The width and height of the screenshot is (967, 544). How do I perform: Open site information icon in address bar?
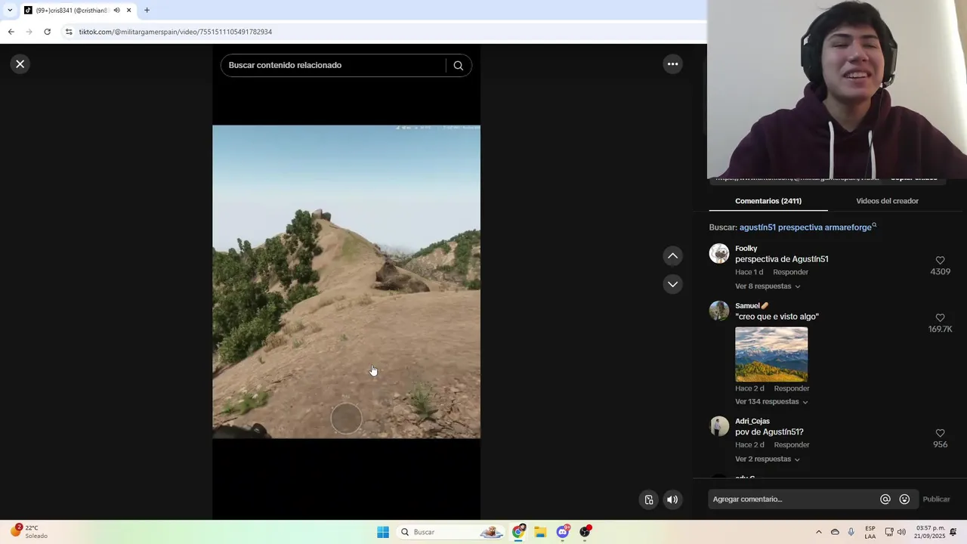click(69, 32)
